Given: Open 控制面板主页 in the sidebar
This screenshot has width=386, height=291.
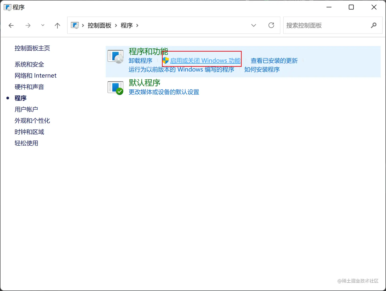Looking at the screenshot, I should click(32, 48).
